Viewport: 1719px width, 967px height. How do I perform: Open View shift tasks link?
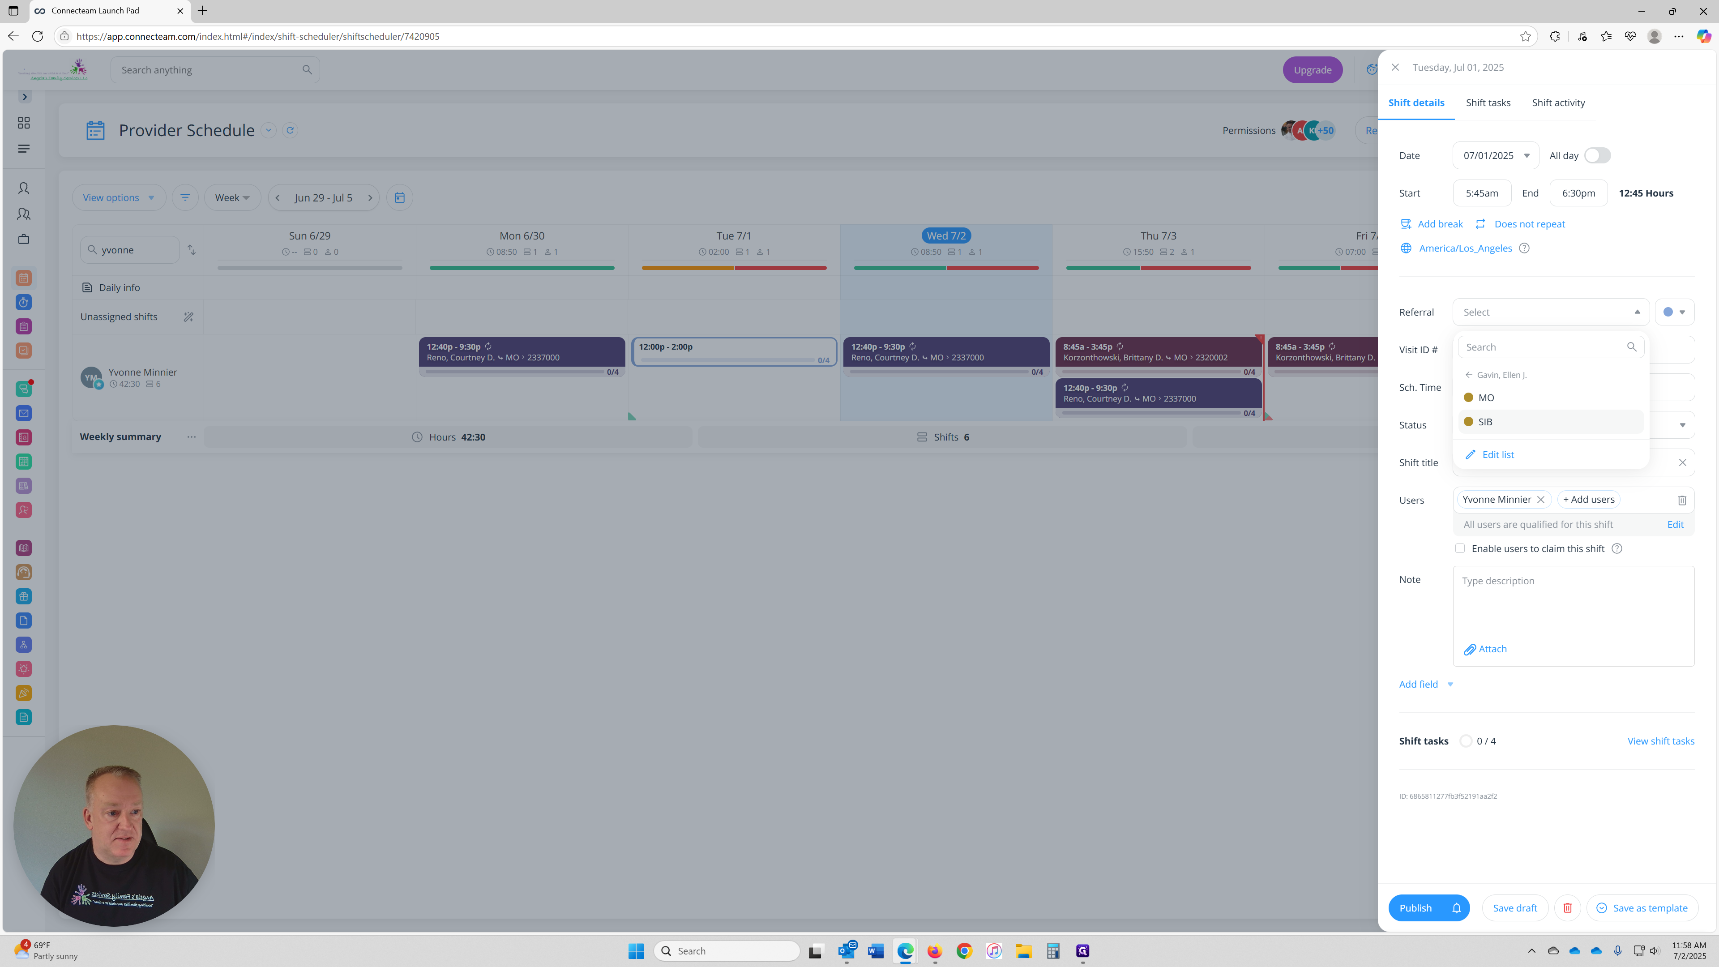pyautogui.click(x=1660, y=741)
